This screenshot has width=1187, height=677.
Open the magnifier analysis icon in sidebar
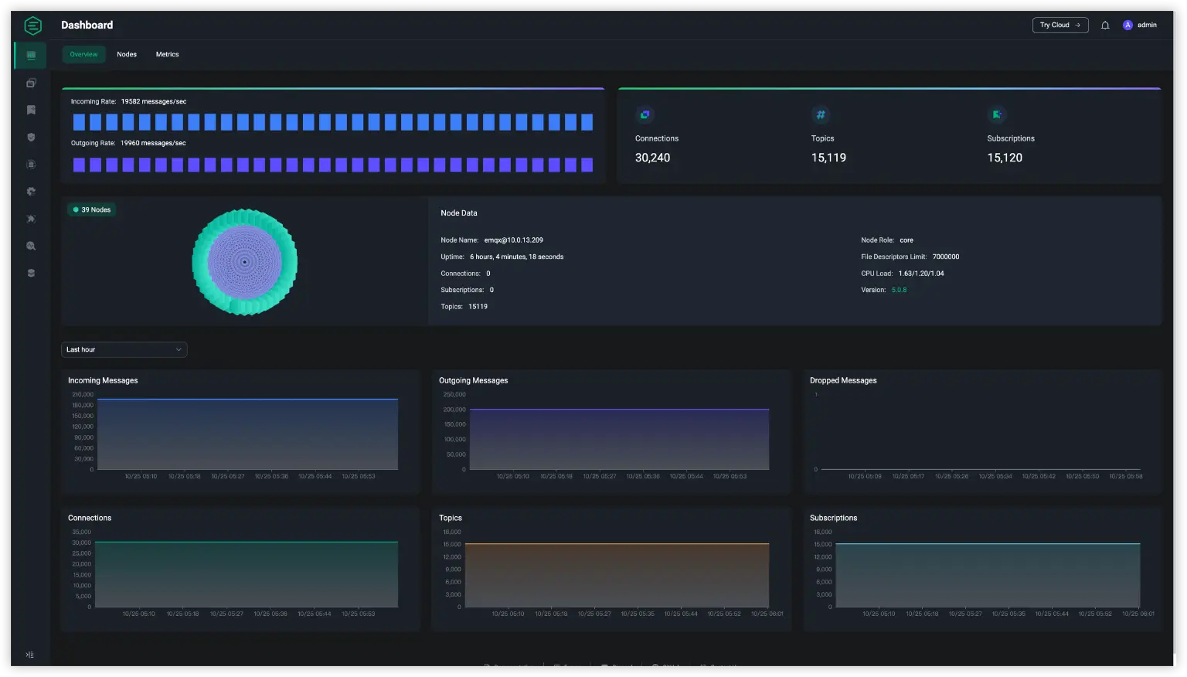(30, 246)
